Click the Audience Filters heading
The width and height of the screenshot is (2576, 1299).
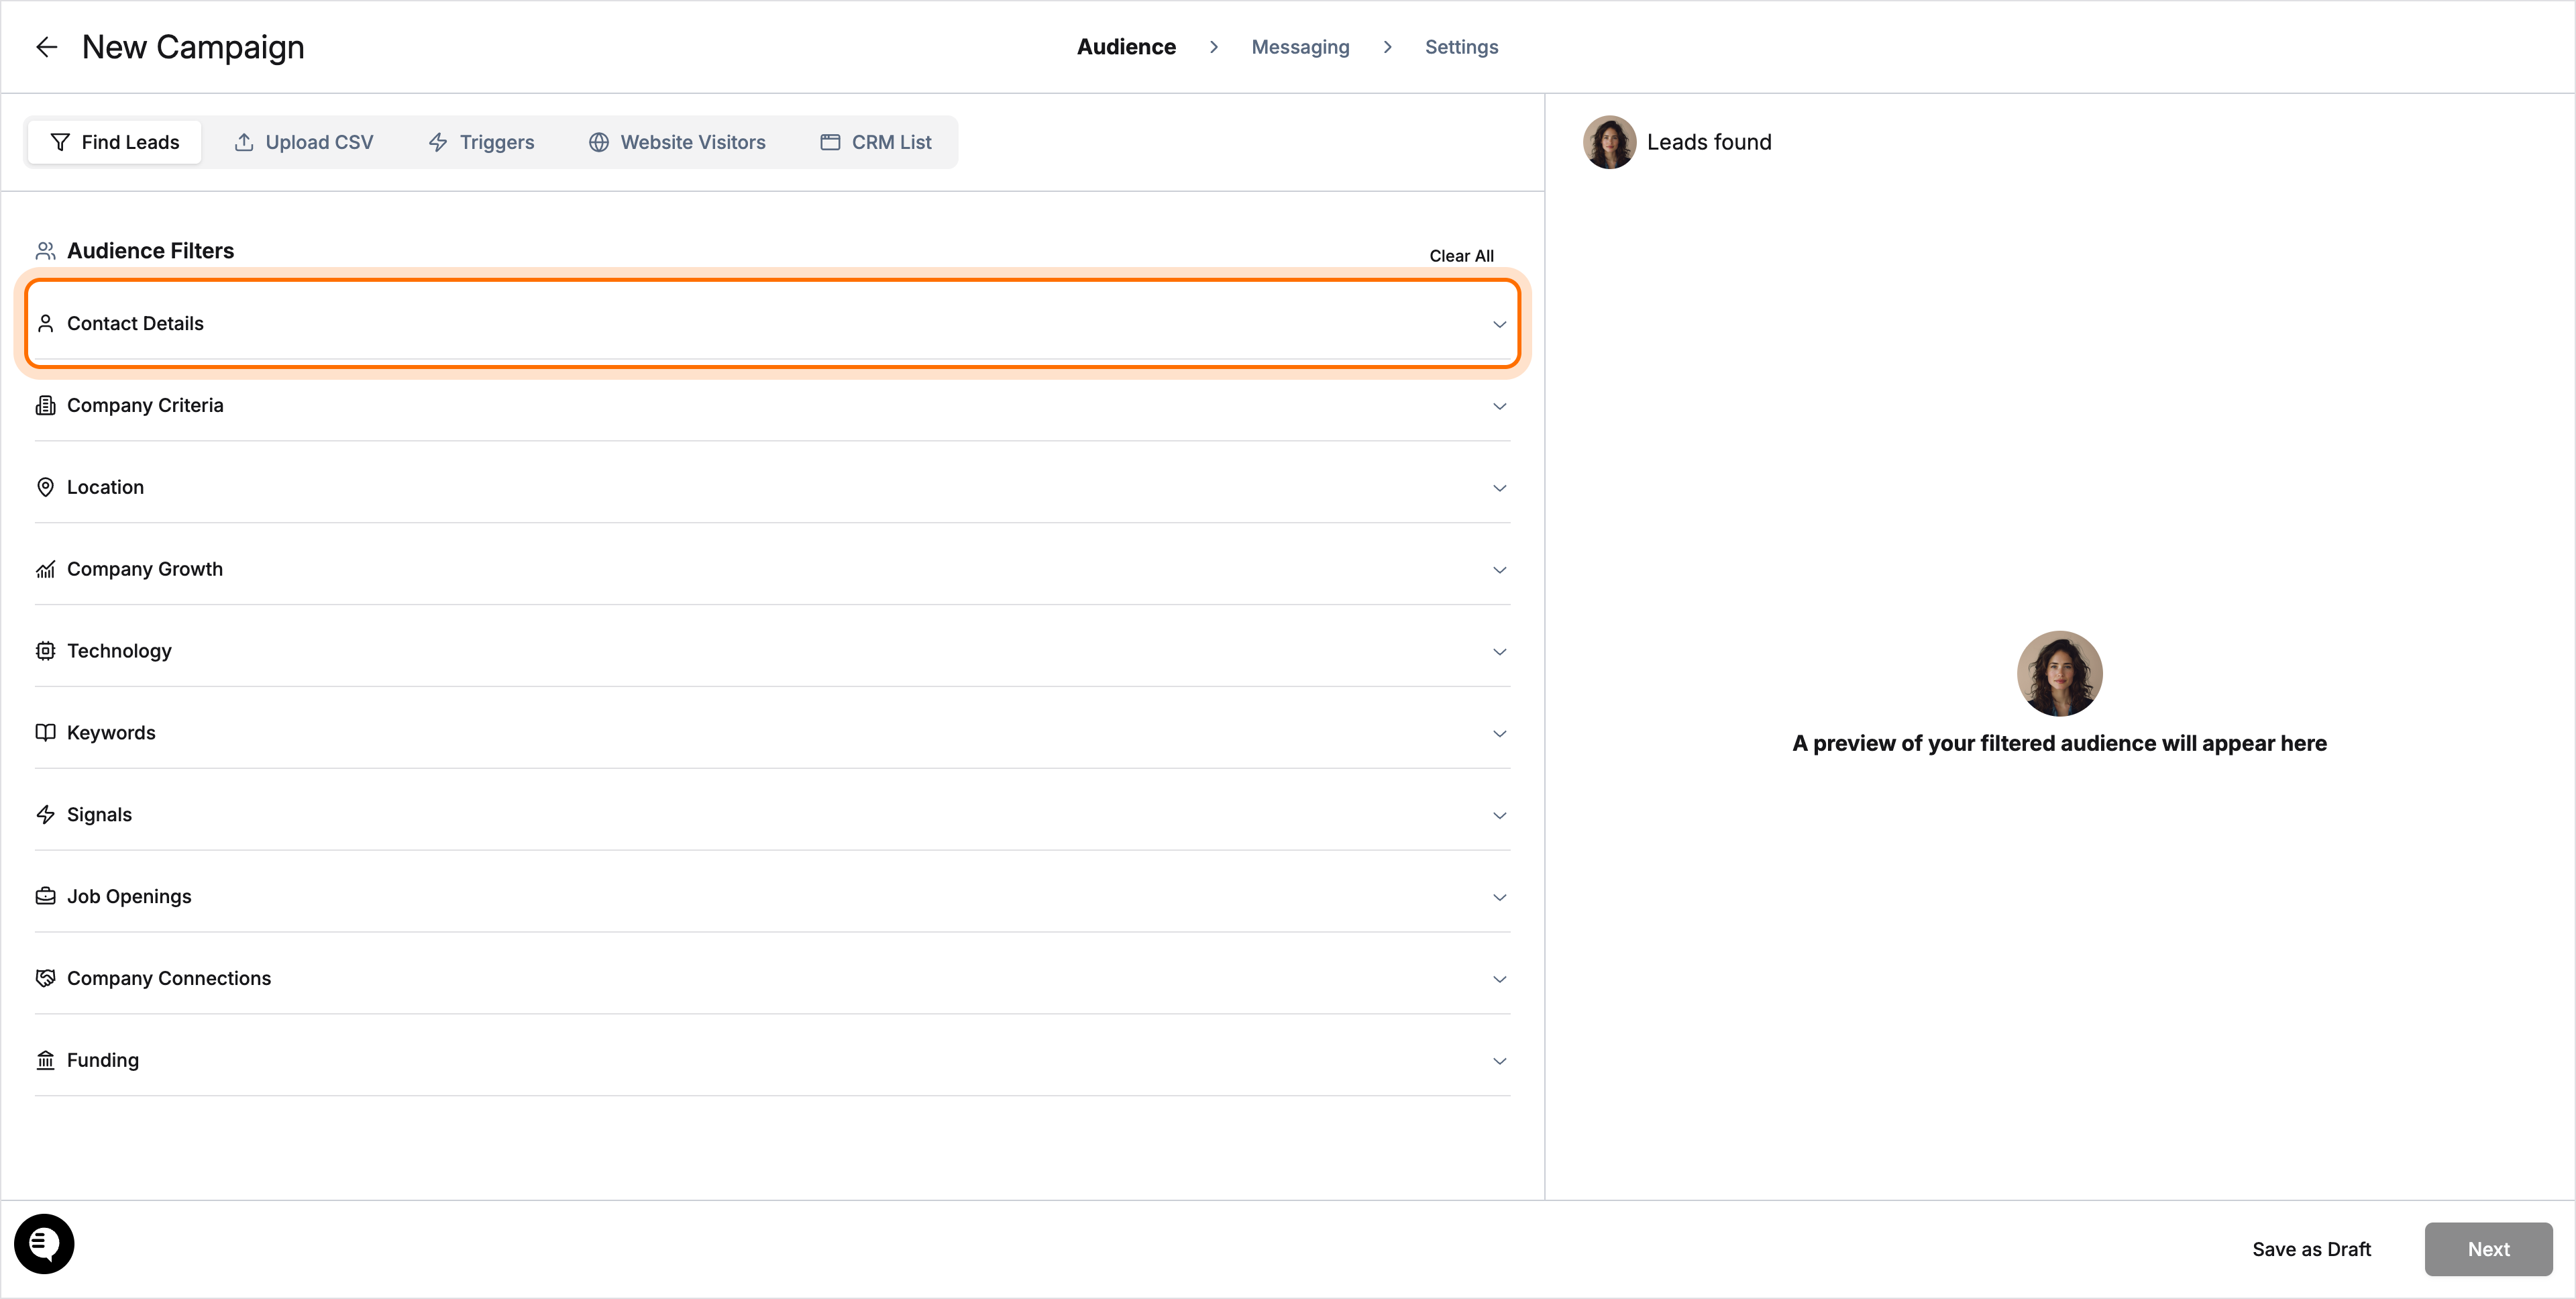[x=150, y=251]
